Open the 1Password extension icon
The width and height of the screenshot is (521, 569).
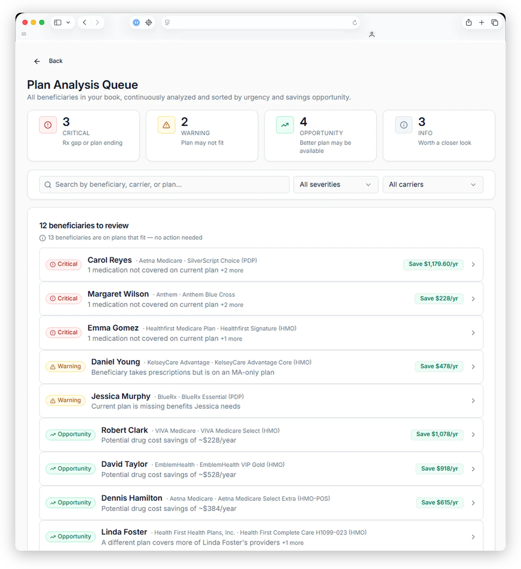(136, 22)
